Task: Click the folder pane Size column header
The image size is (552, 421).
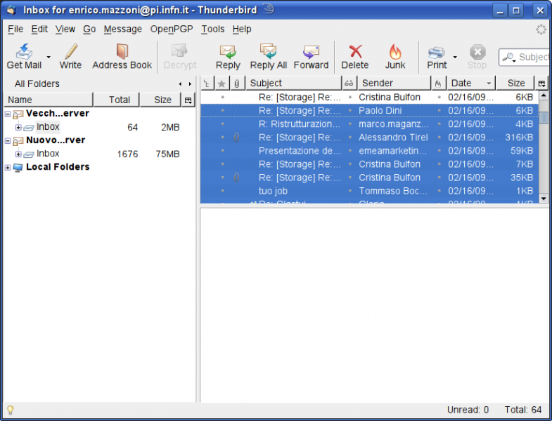Action: [x=160, y=100]
